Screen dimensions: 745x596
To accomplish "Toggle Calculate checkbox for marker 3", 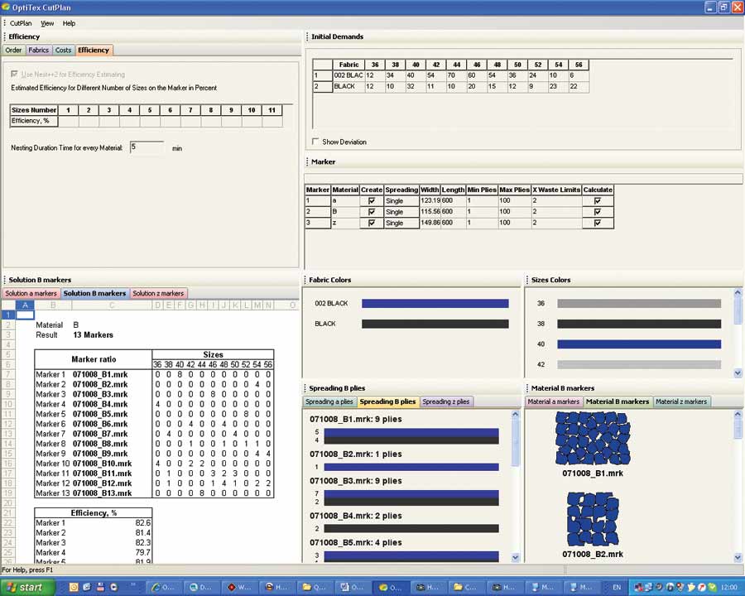I will [x=598, y=223].
